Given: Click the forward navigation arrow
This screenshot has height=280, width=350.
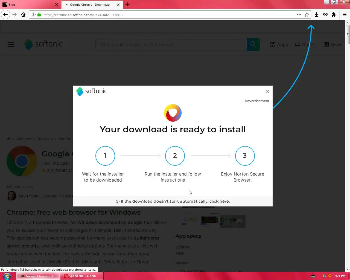Looking at the screenshot, I should 14,14.
